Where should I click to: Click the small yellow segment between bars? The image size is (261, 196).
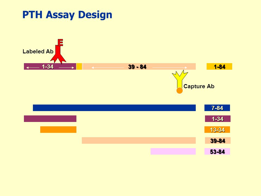pyautogui.click(x=79, y=66)
